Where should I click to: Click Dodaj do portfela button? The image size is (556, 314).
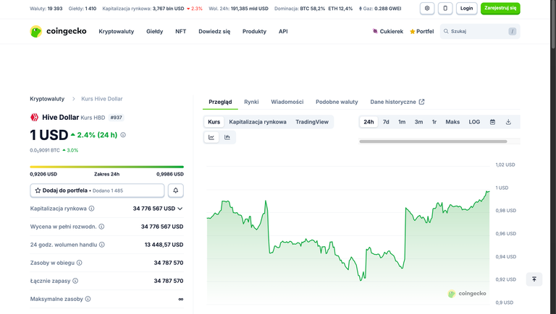click(97, 191)
